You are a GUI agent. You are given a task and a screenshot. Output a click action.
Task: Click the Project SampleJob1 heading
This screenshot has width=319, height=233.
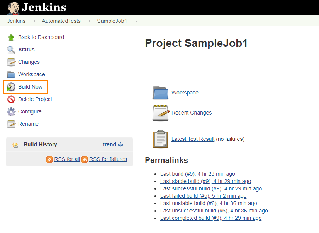pyautogui.click(x=196, y=43)
